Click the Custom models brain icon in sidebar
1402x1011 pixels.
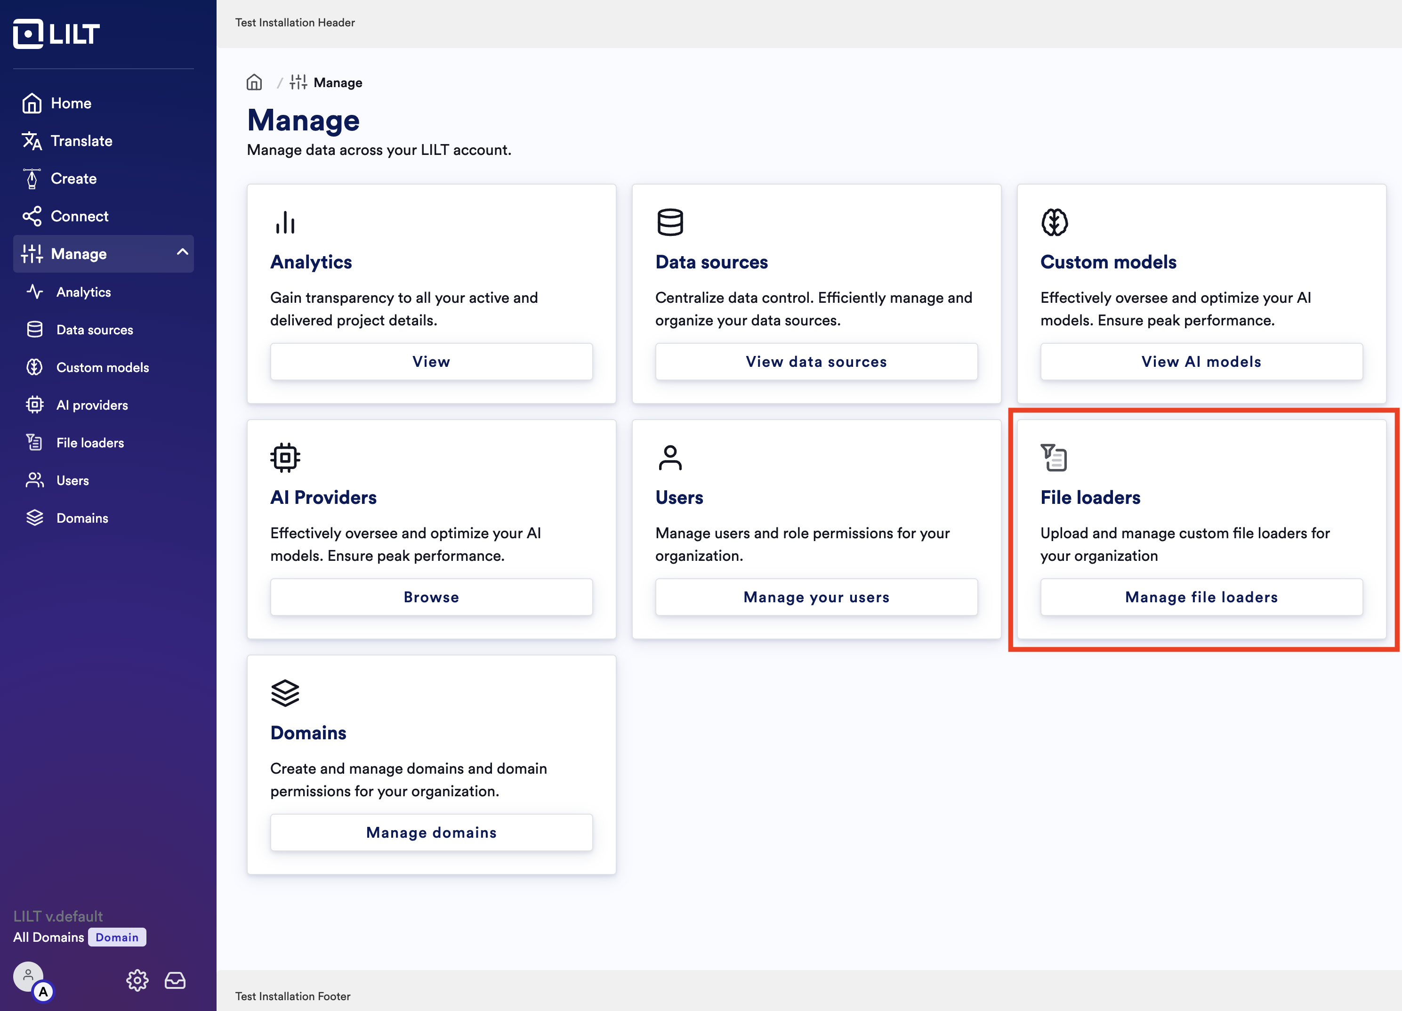(35, 367)
